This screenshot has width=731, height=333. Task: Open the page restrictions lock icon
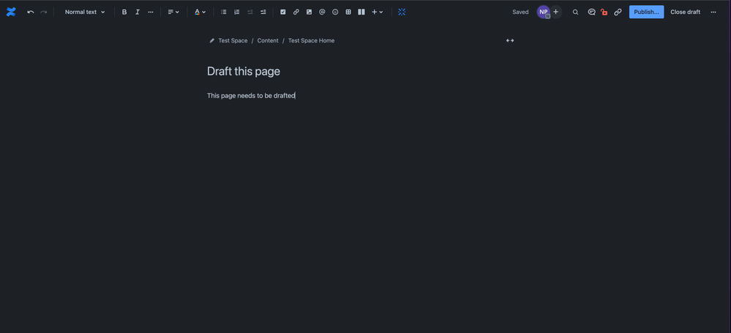[x=604, y=12]
